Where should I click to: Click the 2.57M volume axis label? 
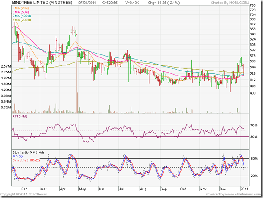[6, 66]
